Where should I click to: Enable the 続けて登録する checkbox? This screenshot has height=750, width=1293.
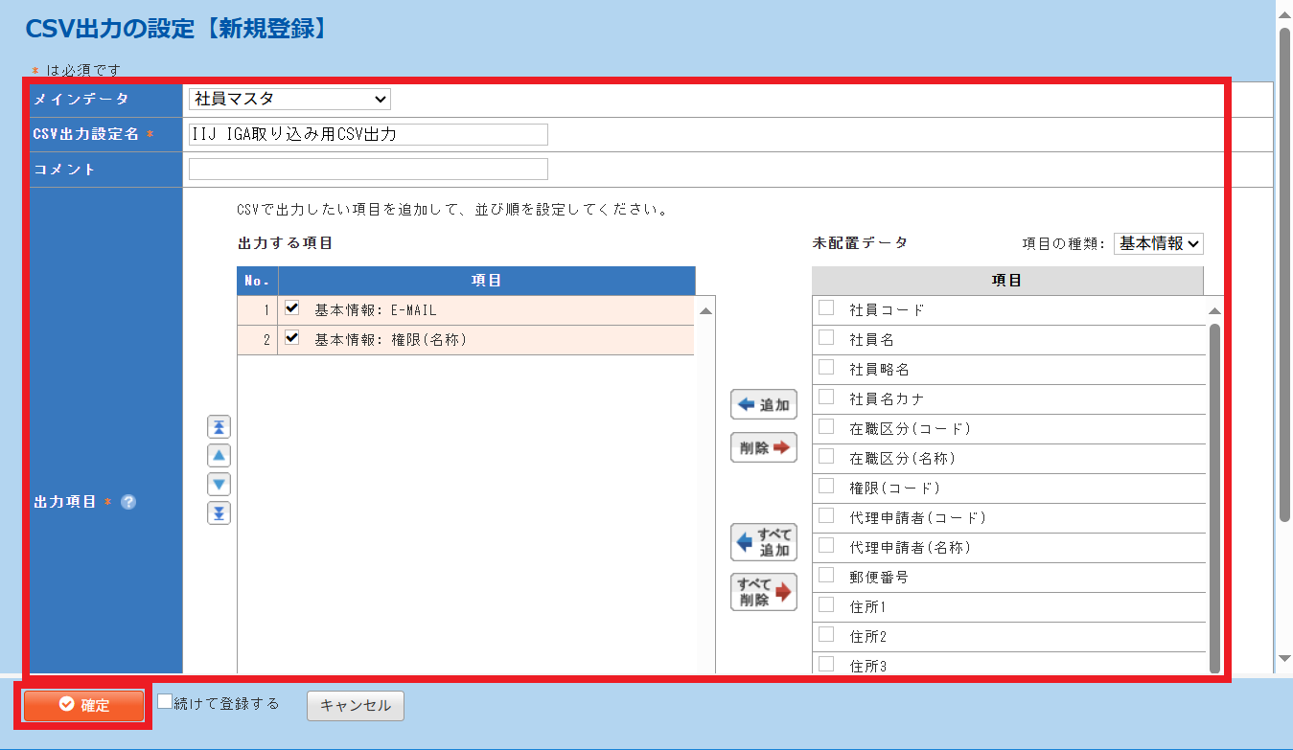point(165,701)
